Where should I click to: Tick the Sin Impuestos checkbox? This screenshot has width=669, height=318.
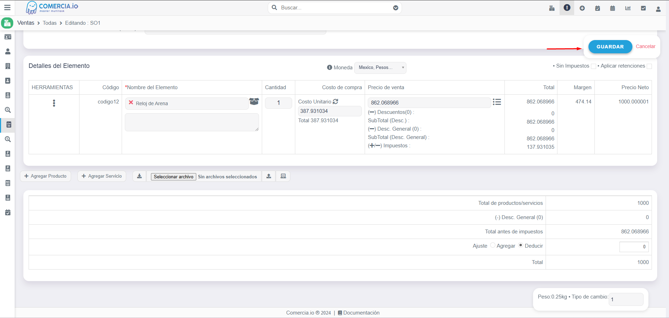[593, 66]
